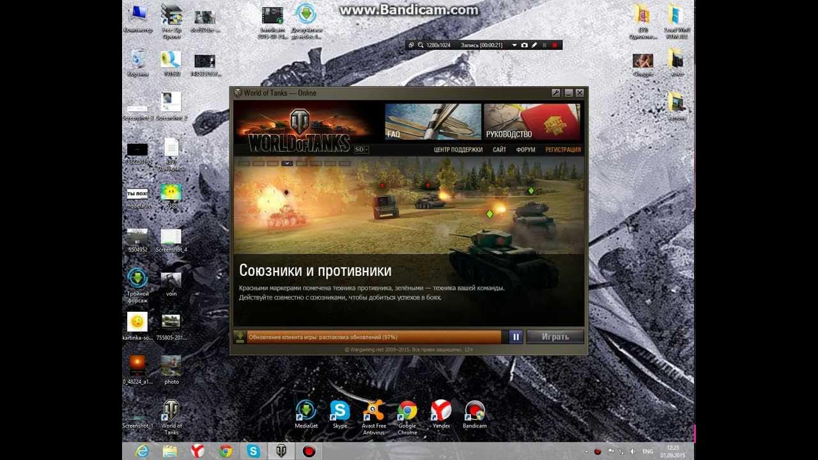Switch to World of Tanks taskbar button
The height and width of the screenshot is (460, 818).
(281, 451)
